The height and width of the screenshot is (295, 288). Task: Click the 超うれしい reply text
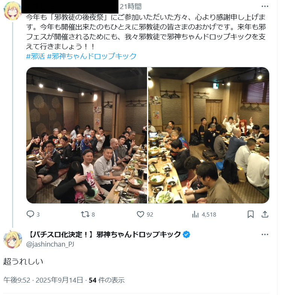23,262
